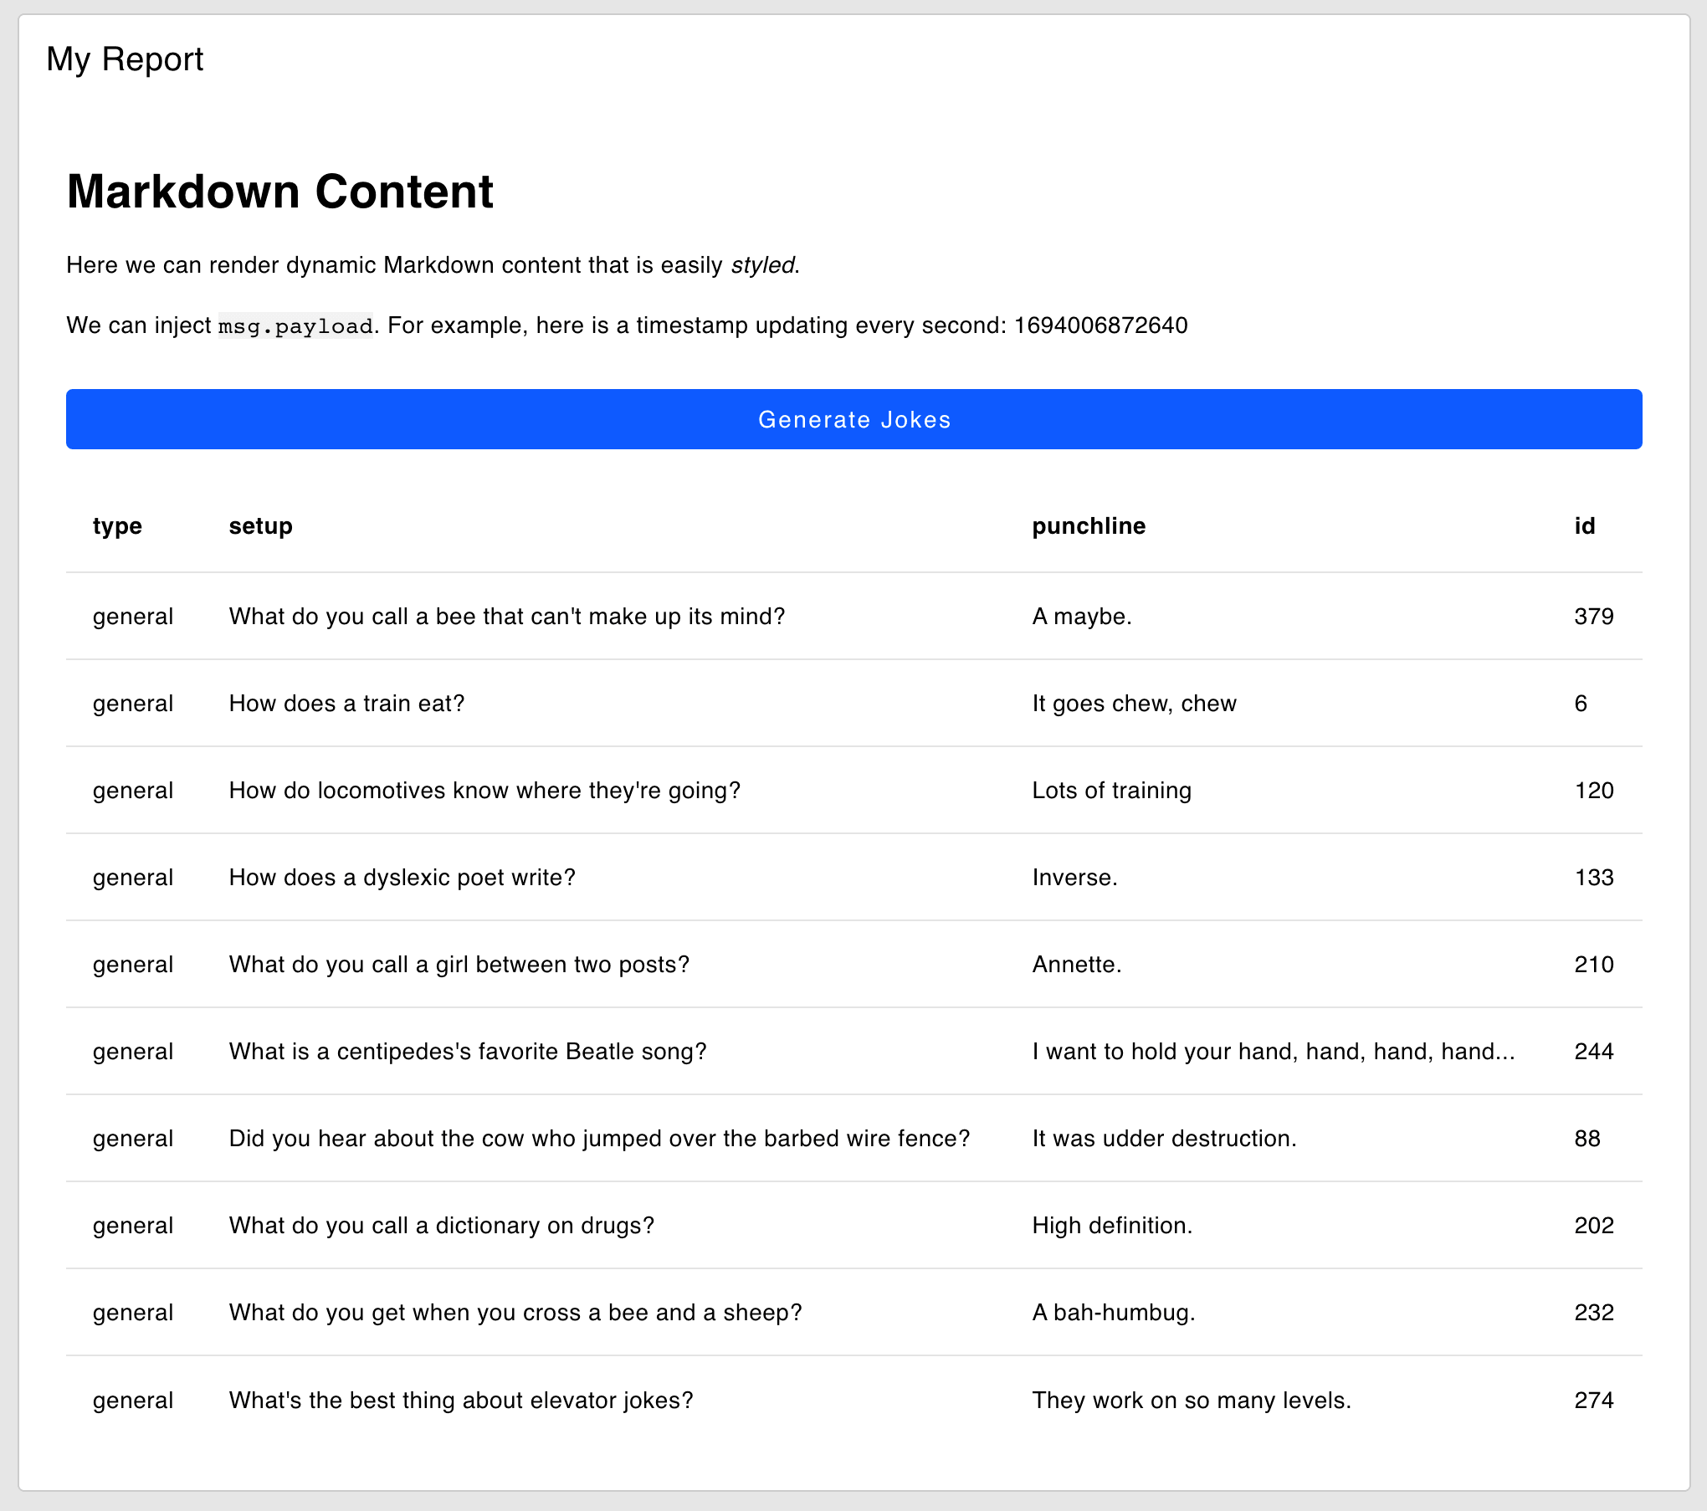The width and height of the screenshot is (1707, 1511).
Task: Sort by the setup column header
Action: coord(260,525)
